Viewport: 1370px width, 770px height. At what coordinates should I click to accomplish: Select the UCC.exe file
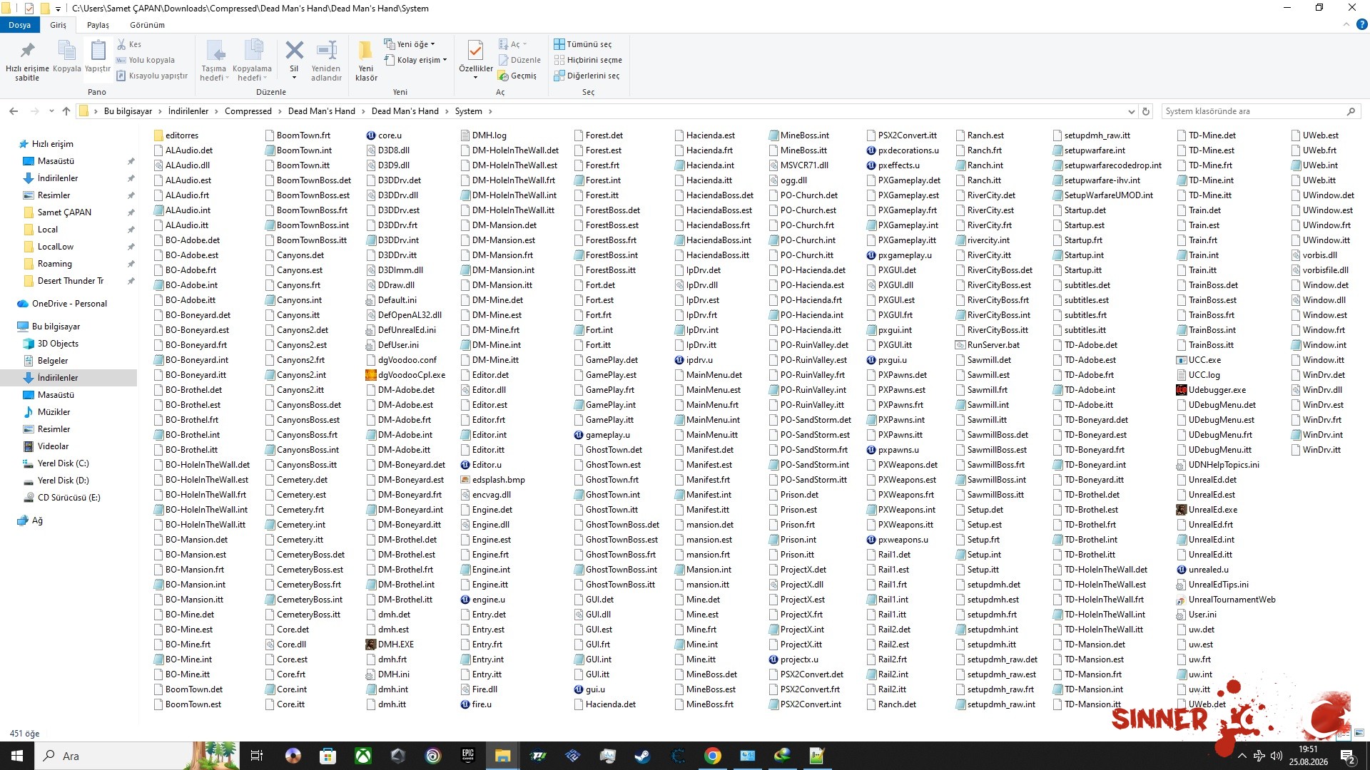1199,360
